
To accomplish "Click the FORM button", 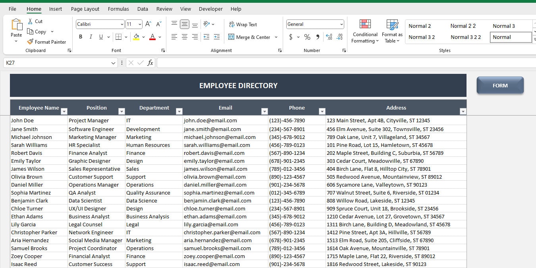I will [x=500, y=85].
